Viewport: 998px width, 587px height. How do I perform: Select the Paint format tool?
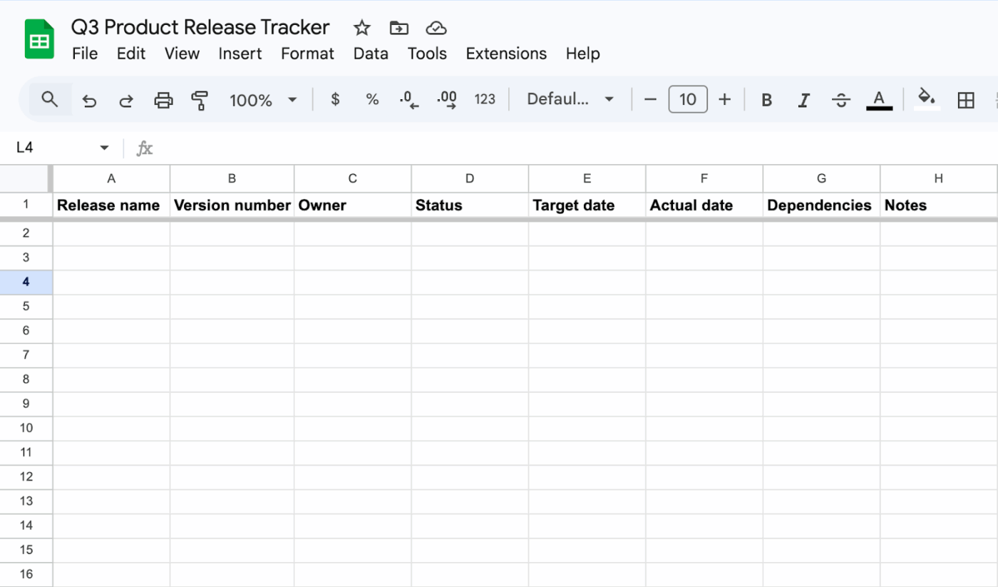click(200, 100)
